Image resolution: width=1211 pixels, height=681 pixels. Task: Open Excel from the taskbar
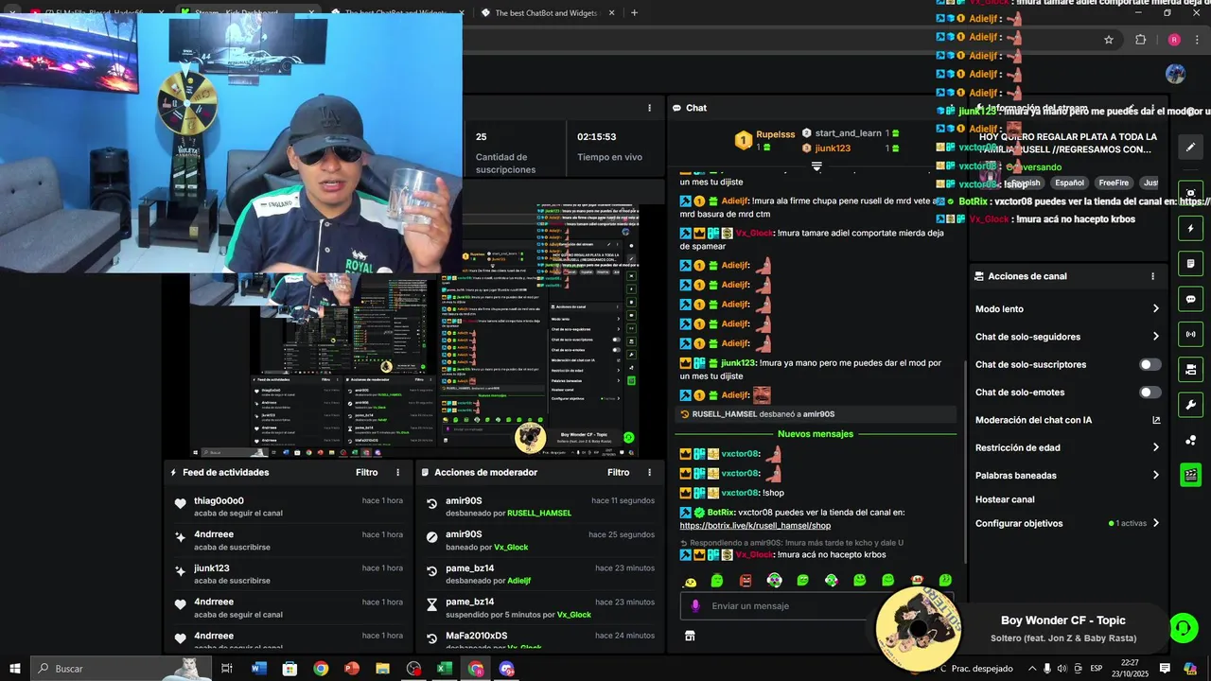pyautogui.click(x=444, y=669)
